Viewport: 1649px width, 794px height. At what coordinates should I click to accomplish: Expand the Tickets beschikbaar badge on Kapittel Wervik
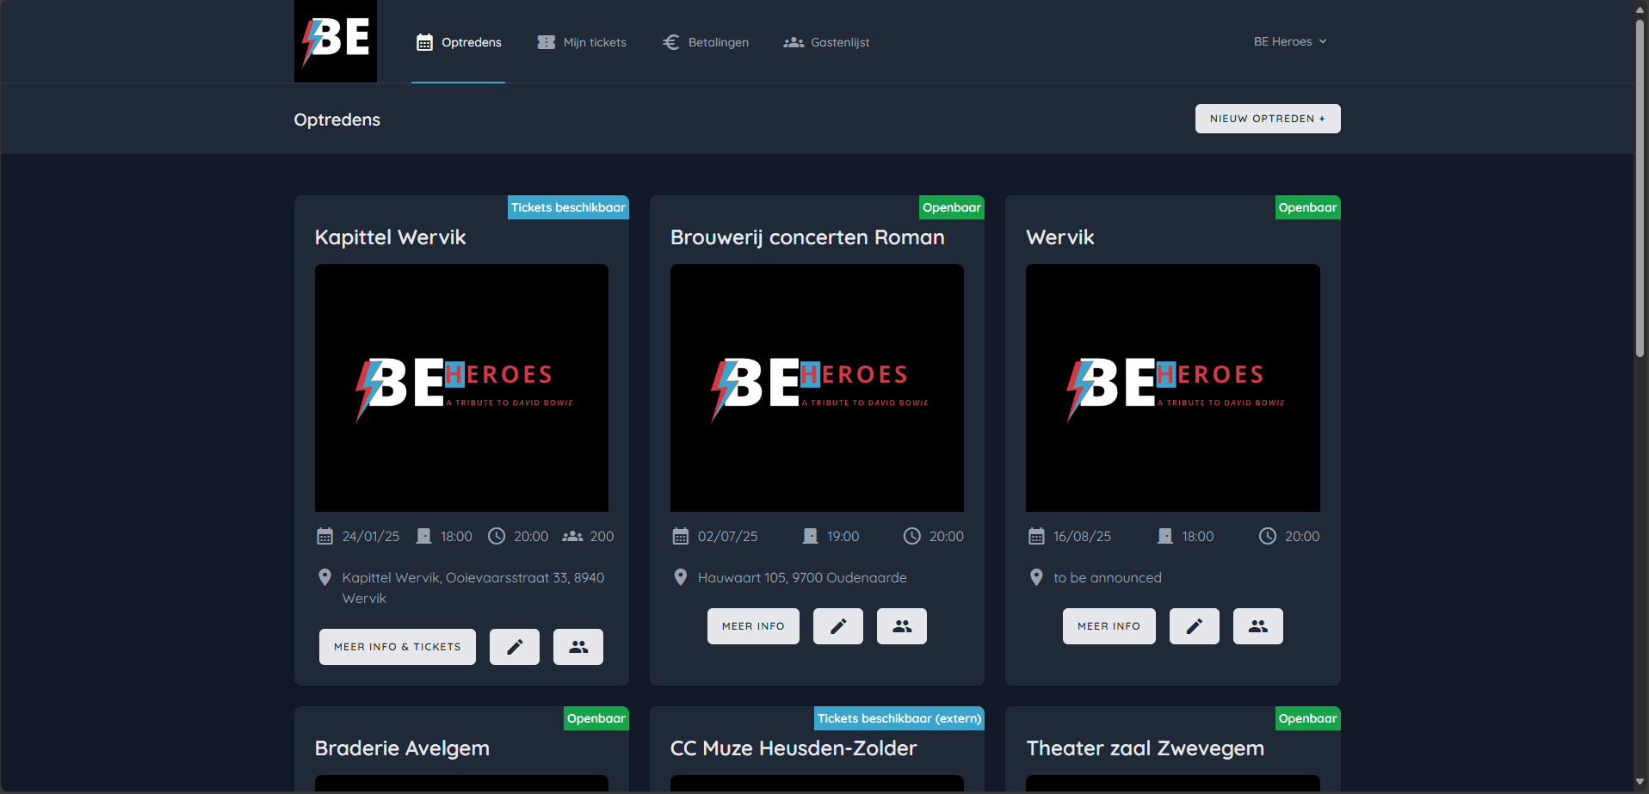point(567,206)
